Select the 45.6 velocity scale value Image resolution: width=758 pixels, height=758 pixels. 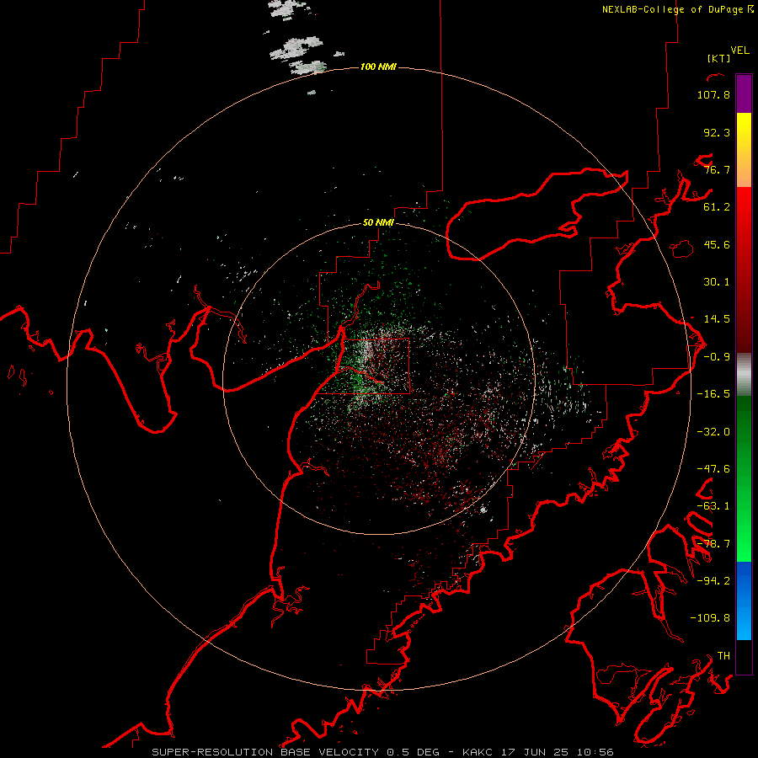pyautogui.click(x=717, y=244)
